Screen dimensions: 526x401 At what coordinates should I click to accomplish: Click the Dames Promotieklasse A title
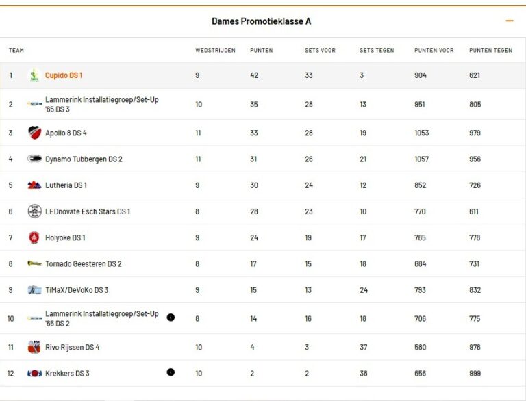(261, 21)
